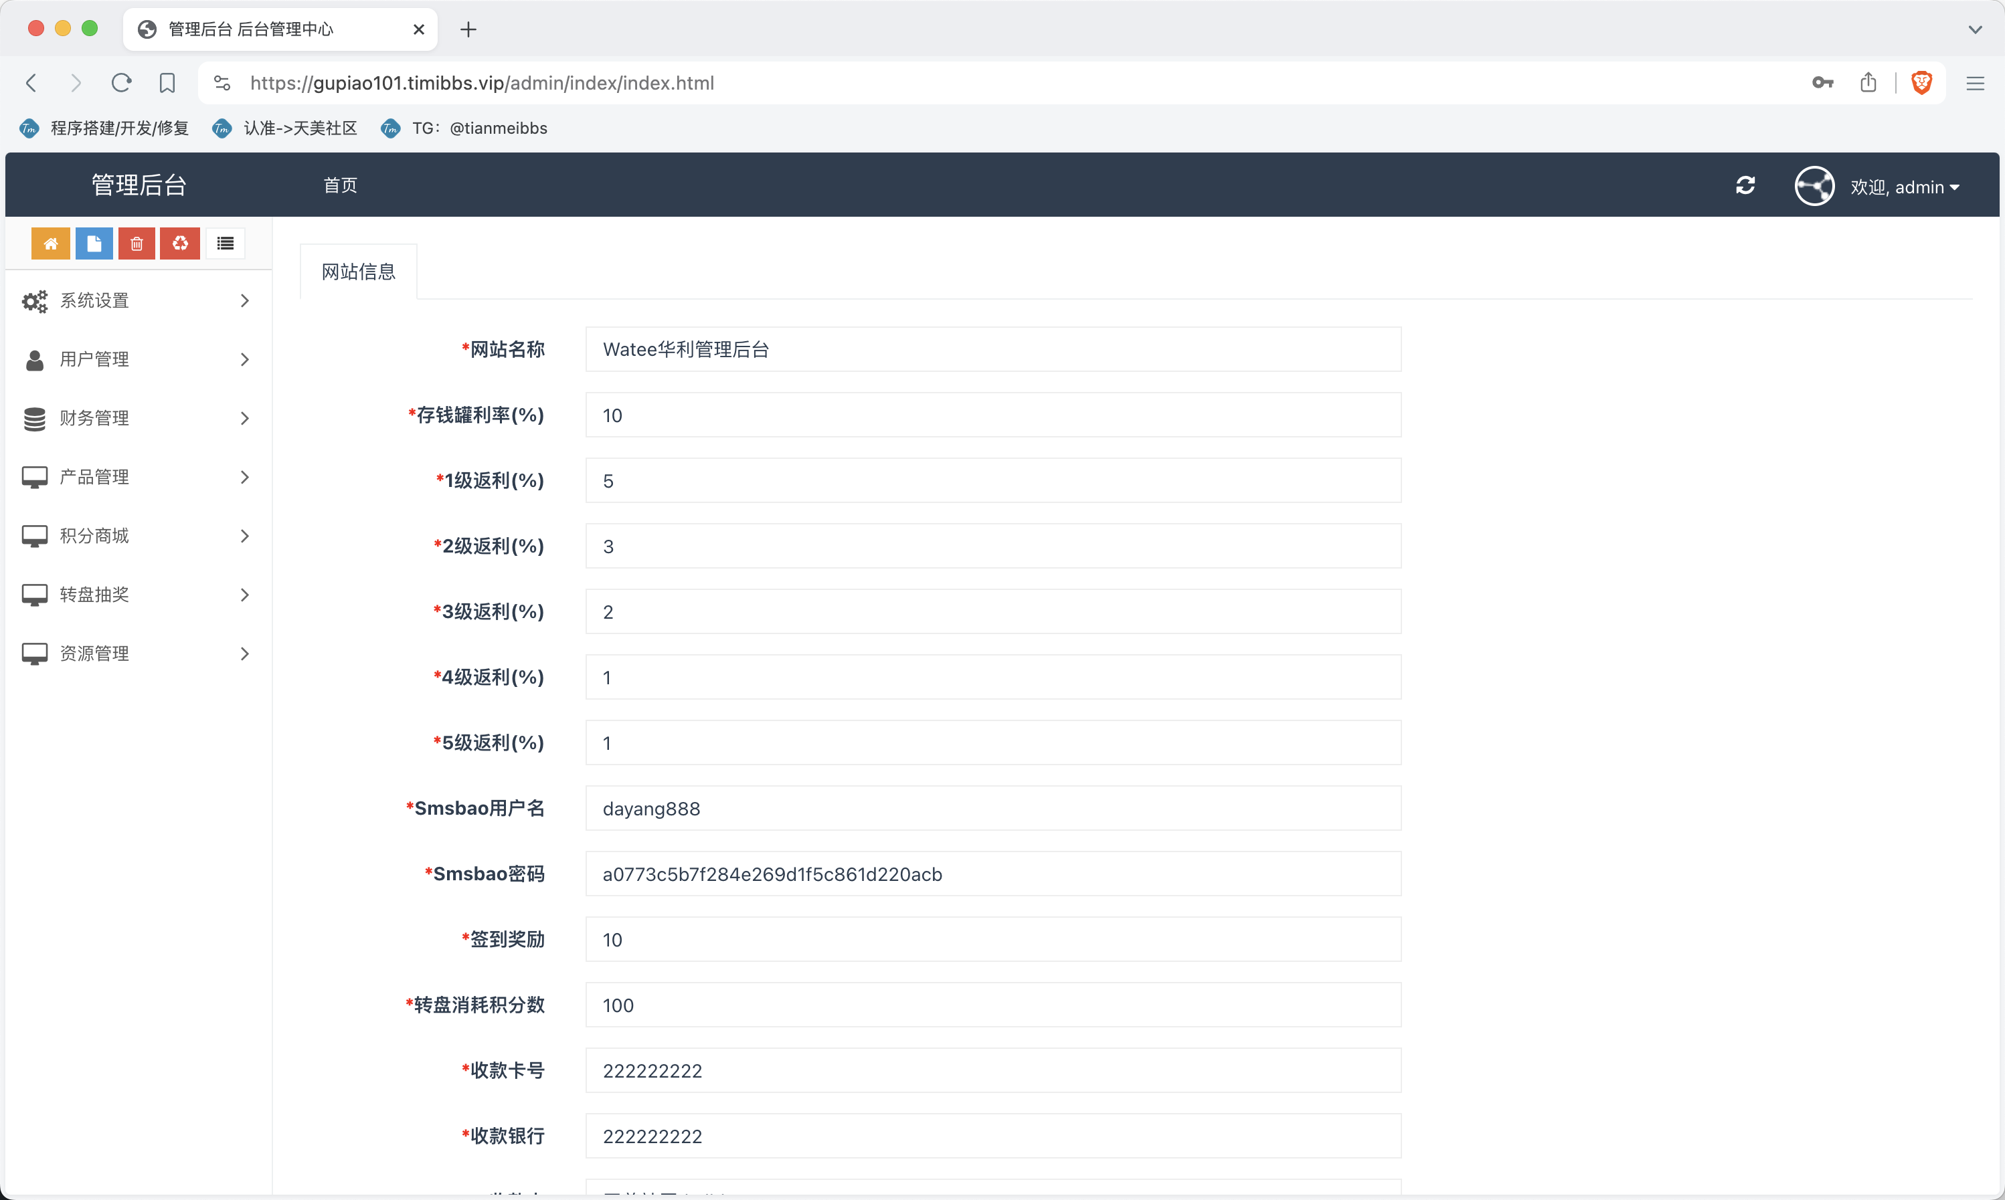2005x1200 pixels.
Task: Reload the page with browser refresh button
Action: [x=121, y=82]
